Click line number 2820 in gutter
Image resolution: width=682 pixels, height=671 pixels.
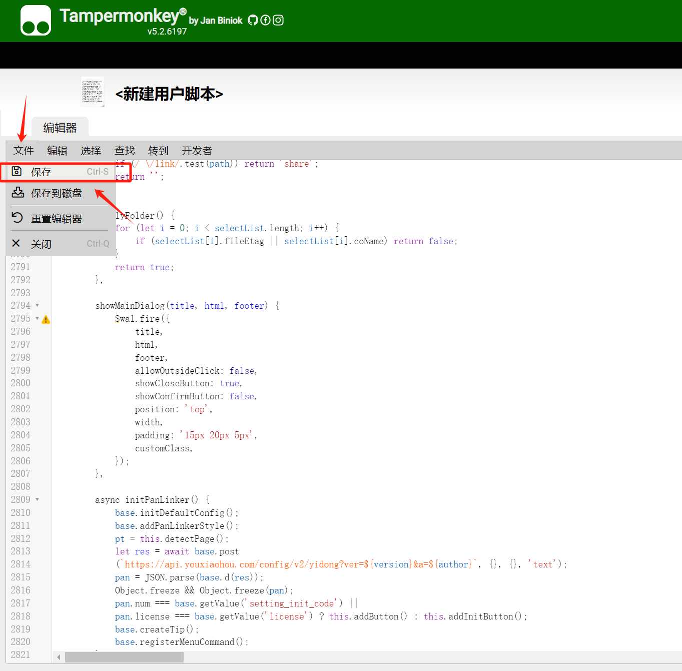[x=21, y=641]
